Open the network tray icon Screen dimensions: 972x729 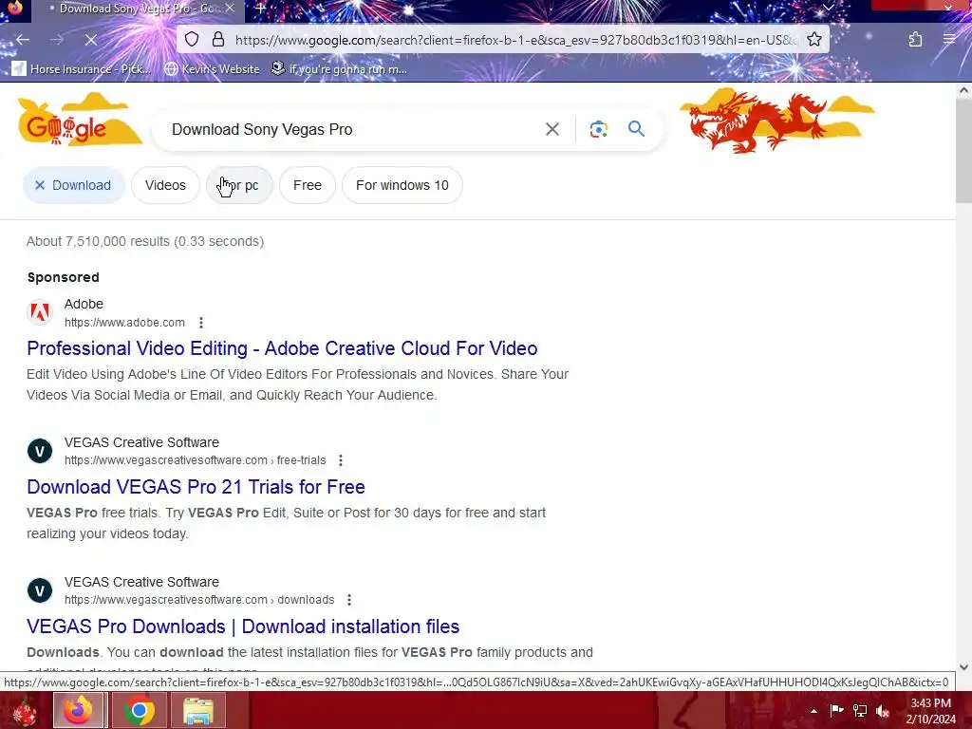pyautogui.click(x=860, y=711)
